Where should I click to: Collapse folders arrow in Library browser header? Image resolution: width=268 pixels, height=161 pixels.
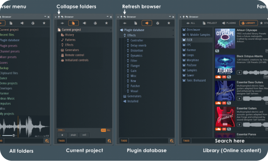point(183,17)
